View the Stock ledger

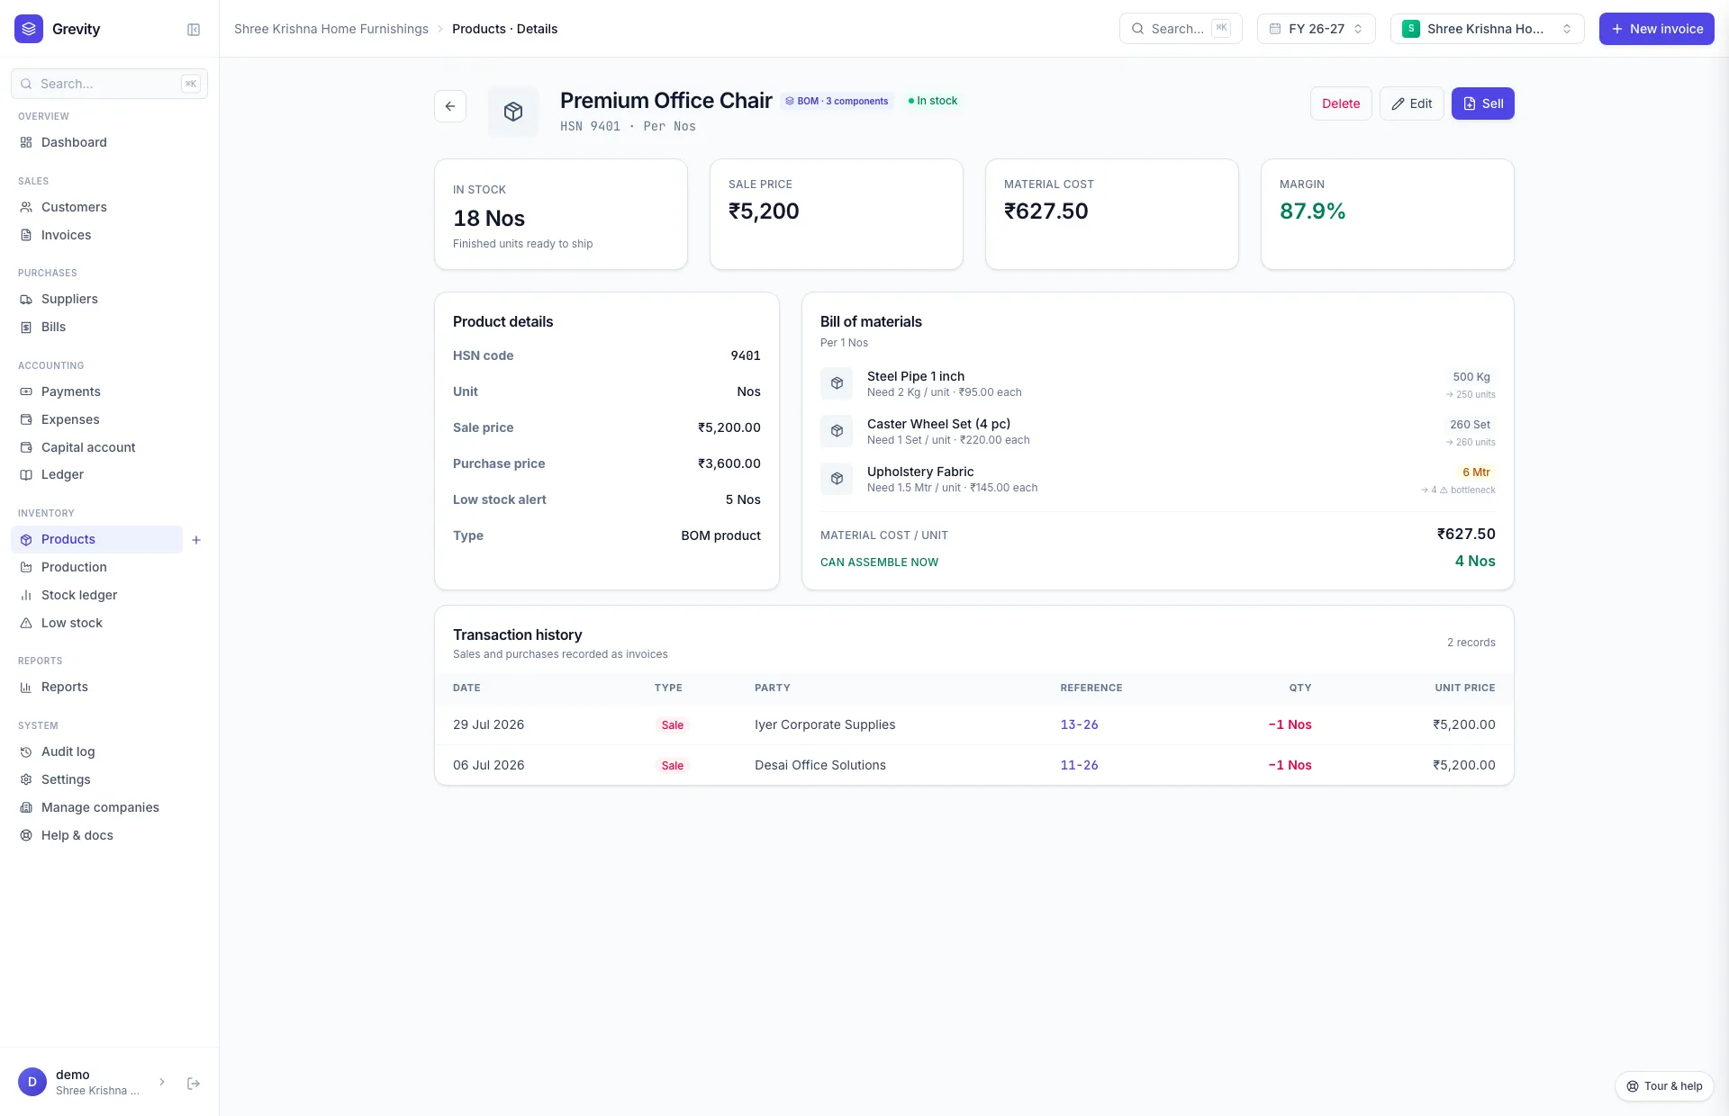(x=109, y=595)
